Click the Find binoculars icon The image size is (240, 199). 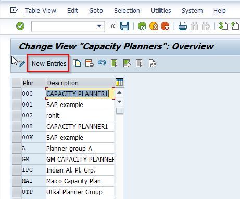194,26
